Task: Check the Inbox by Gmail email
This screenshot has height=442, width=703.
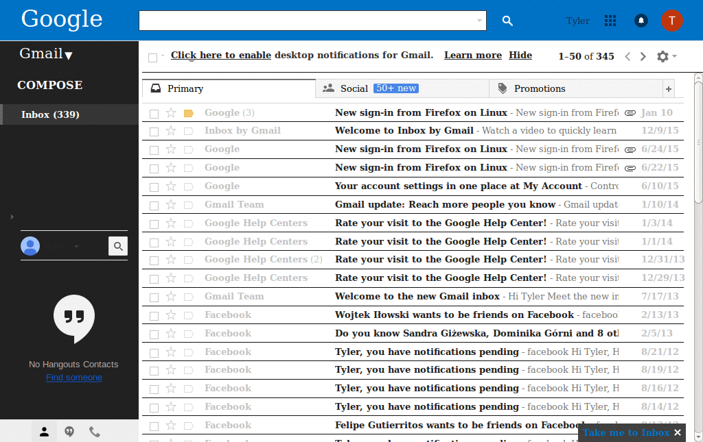Action: [x=154, y=132]
